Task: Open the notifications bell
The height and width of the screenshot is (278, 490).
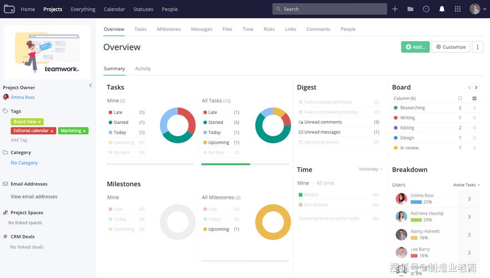Action: tap(442, 9)
